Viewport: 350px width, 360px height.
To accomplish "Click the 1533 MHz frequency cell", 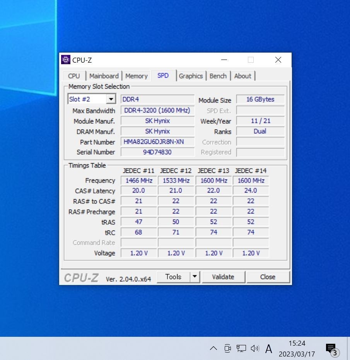I will click(176, 181).
